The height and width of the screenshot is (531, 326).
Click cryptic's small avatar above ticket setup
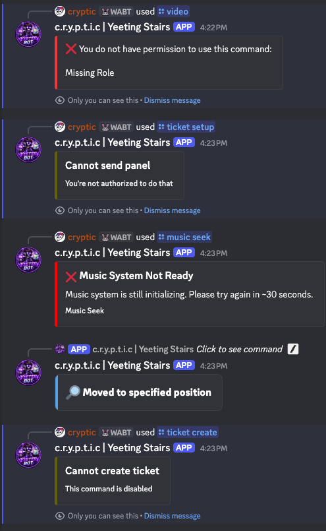60,127
